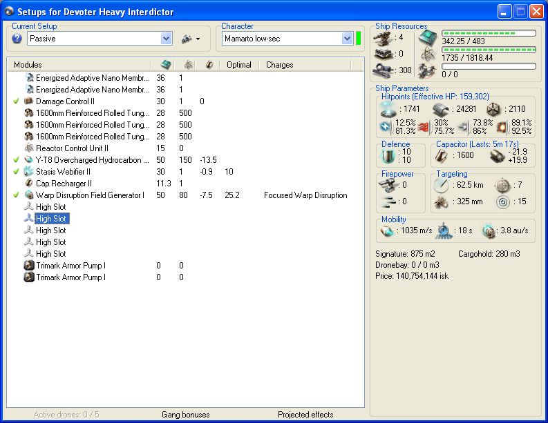Screen dimensions: 548x423
Task: Sort by Optimal column header
Action: 239,65
